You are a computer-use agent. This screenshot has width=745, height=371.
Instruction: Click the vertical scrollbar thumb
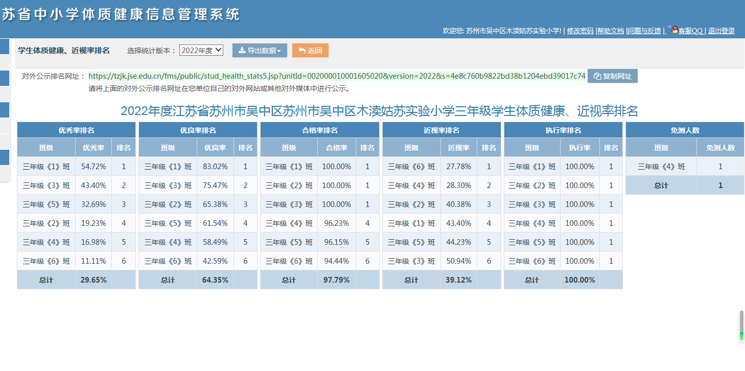pyautogui.click(x=742, y=325)
